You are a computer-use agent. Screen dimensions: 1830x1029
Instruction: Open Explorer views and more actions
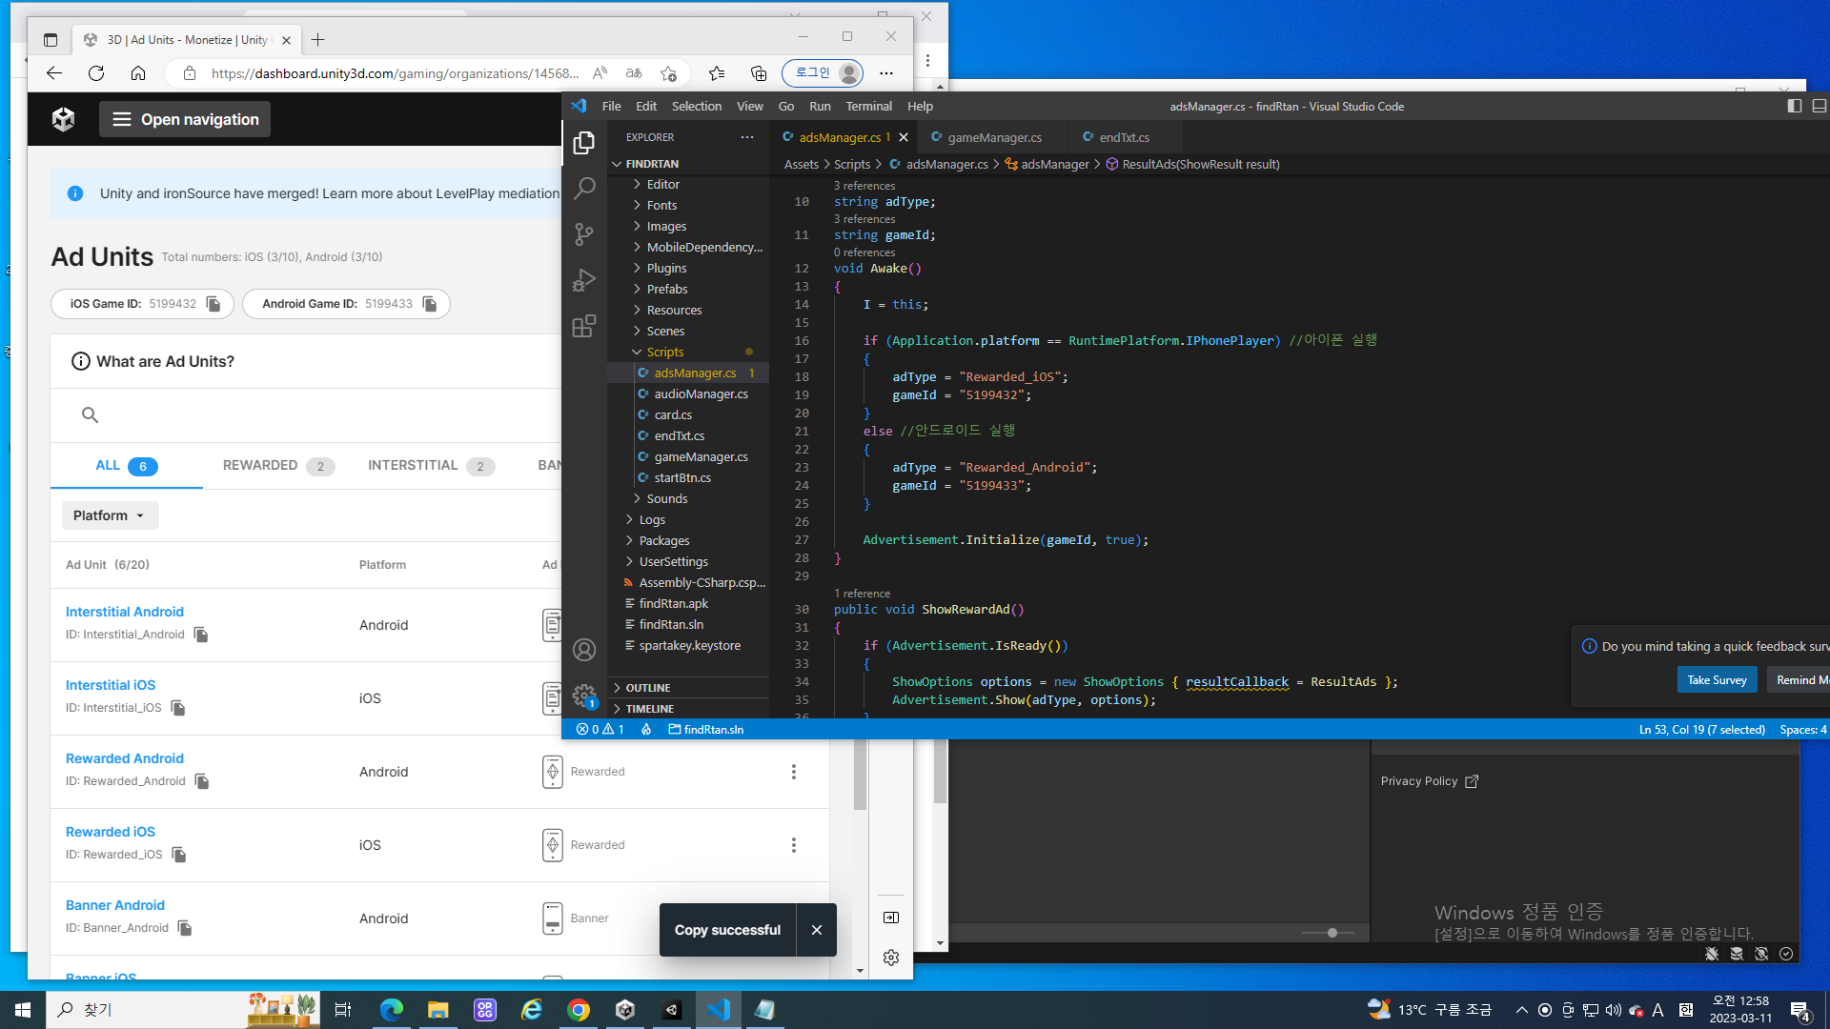(x=747, y=137)
